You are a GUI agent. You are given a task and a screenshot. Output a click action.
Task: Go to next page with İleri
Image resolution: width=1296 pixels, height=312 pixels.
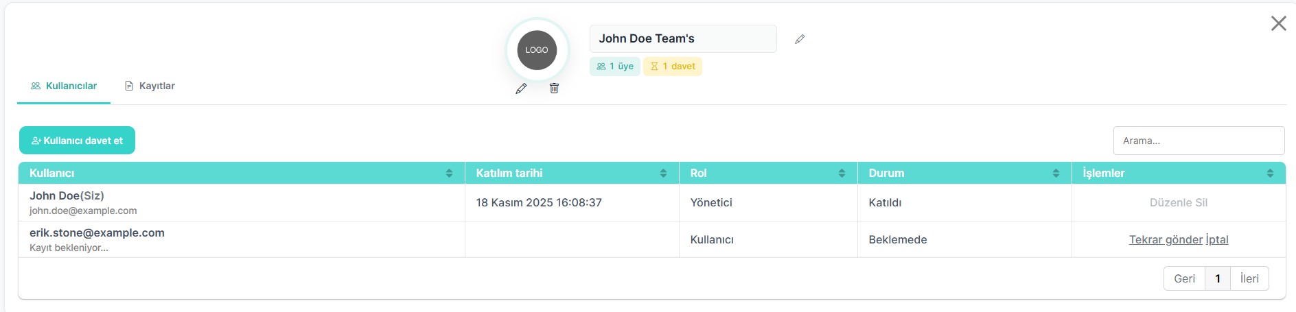click(1249, 278)
